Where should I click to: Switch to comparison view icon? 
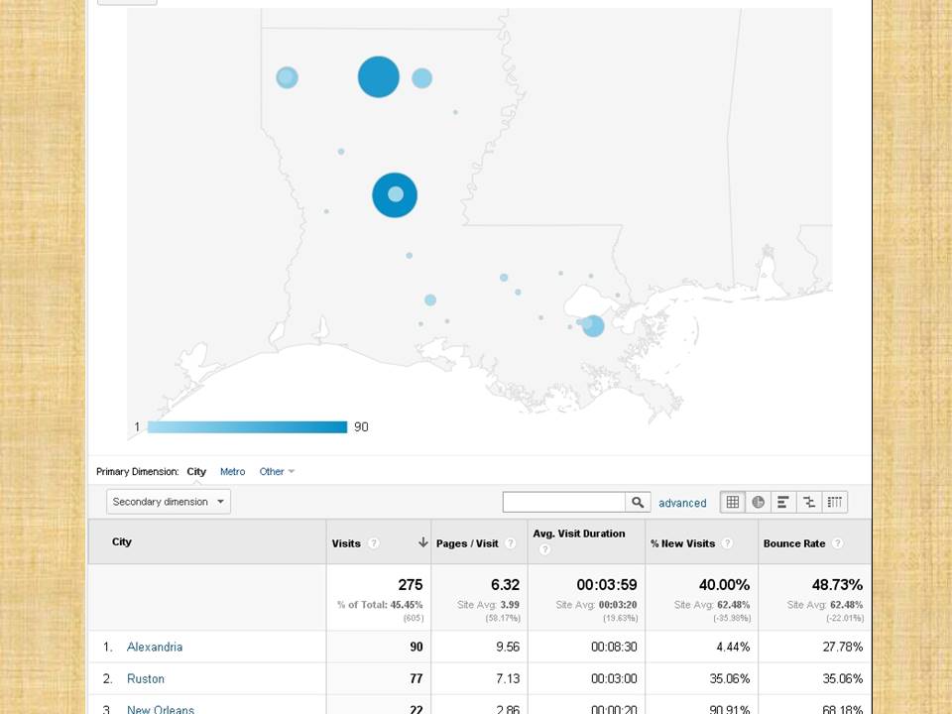point(809,502)
